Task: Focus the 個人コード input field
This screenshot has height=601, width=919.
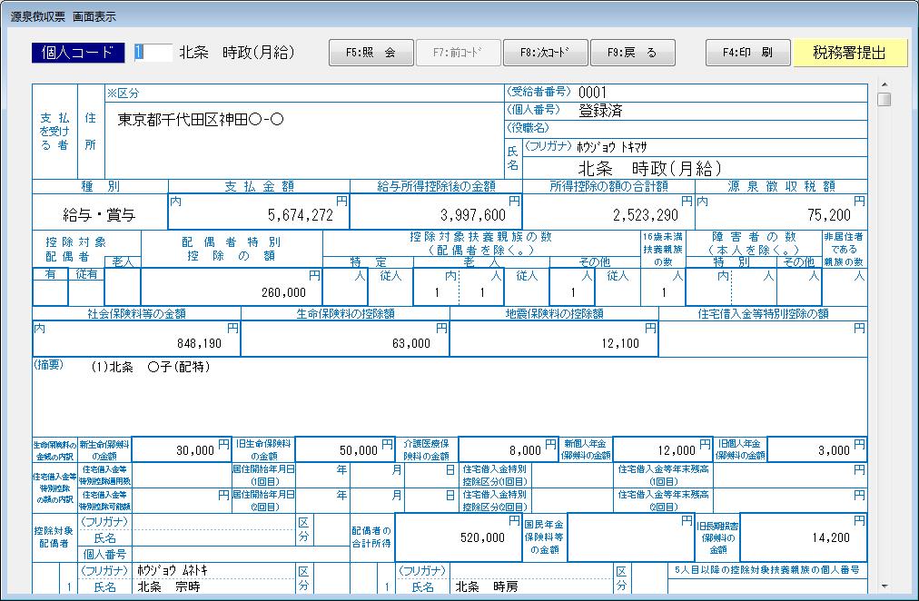Action: coord(153,53)
